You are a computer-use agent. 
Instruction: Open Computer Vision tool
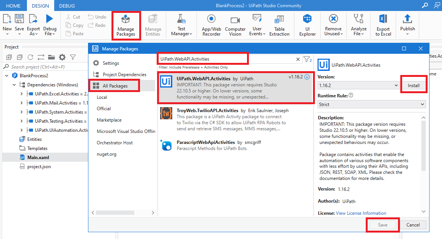click(x=235, y=25)
